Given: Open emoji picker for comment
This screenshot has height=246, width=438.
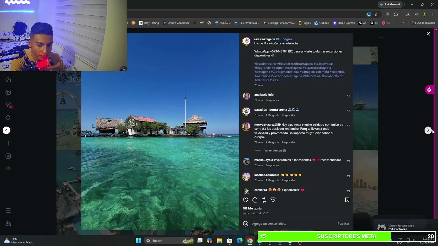Looking at the screenshot, I should (246, 224).
